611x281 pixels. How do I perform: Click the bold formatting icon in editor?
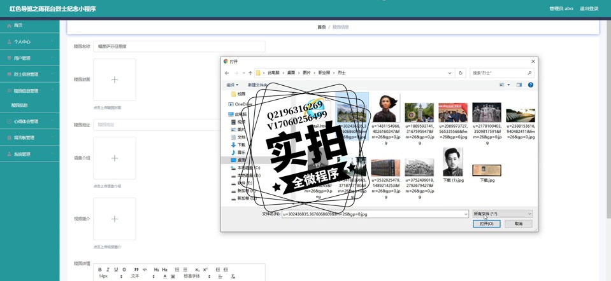pos(100,270)
